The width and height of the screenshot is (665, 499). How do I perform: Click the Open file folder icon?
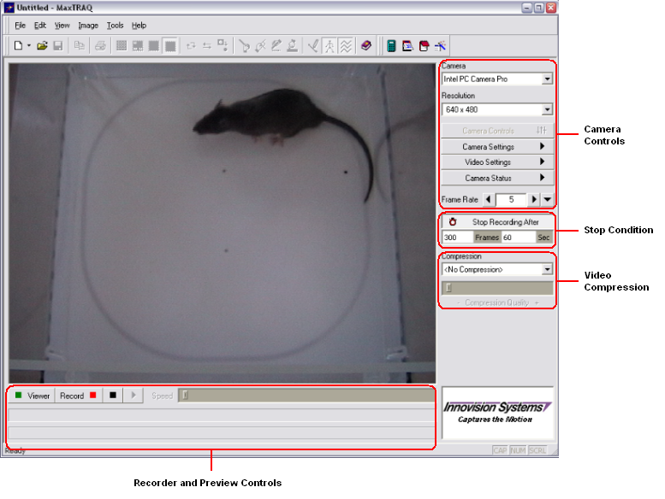[x=42, y=45]
